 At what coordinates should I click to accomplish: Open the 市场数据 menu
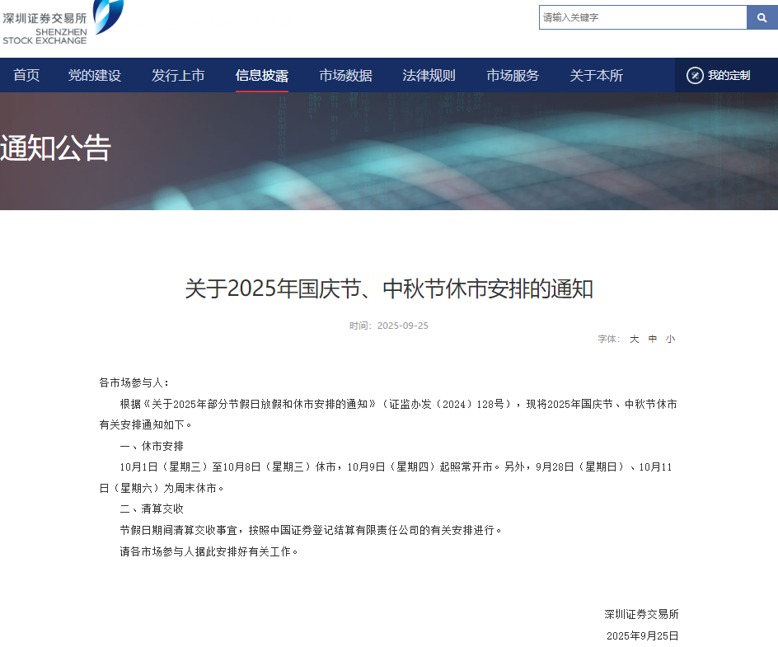(345, 76)
